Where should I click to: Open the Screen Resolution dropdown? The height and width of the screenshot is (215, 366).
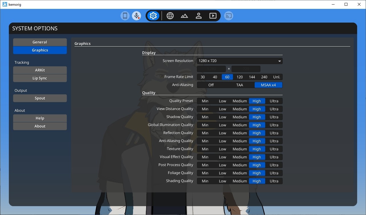240,61
